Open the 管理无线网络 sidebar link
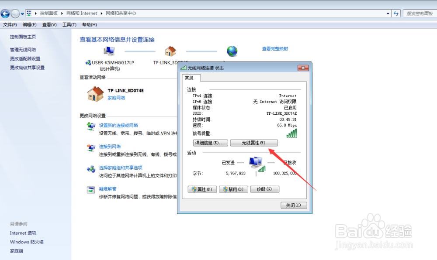 (x=24, y=49)
